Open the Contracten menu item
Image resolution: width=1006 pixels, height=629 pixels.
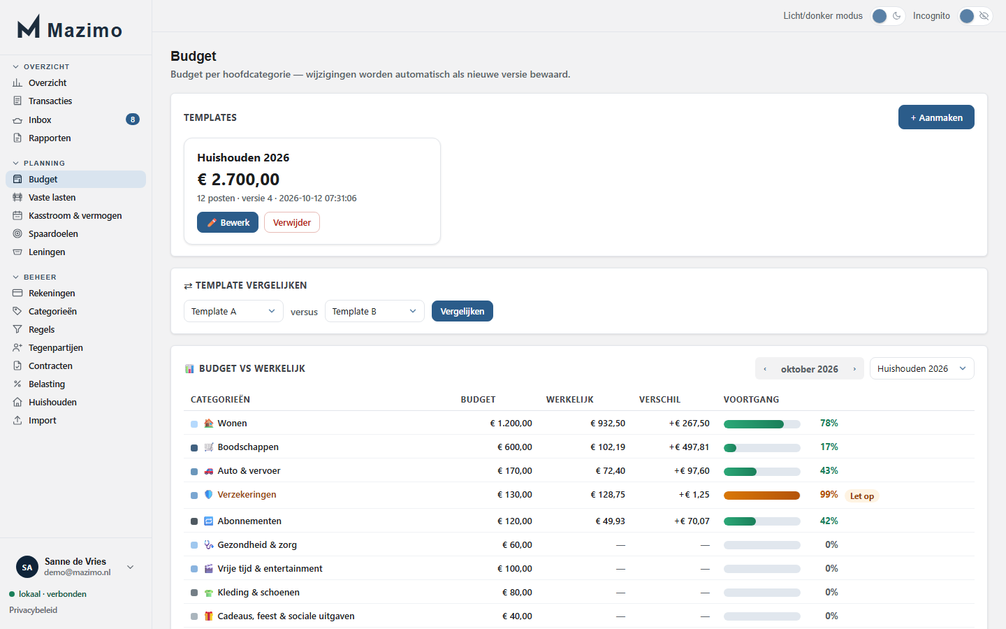point(75,366)
